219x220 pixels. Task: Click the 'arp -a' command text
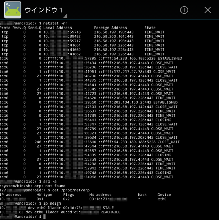[x=50, y=181]
